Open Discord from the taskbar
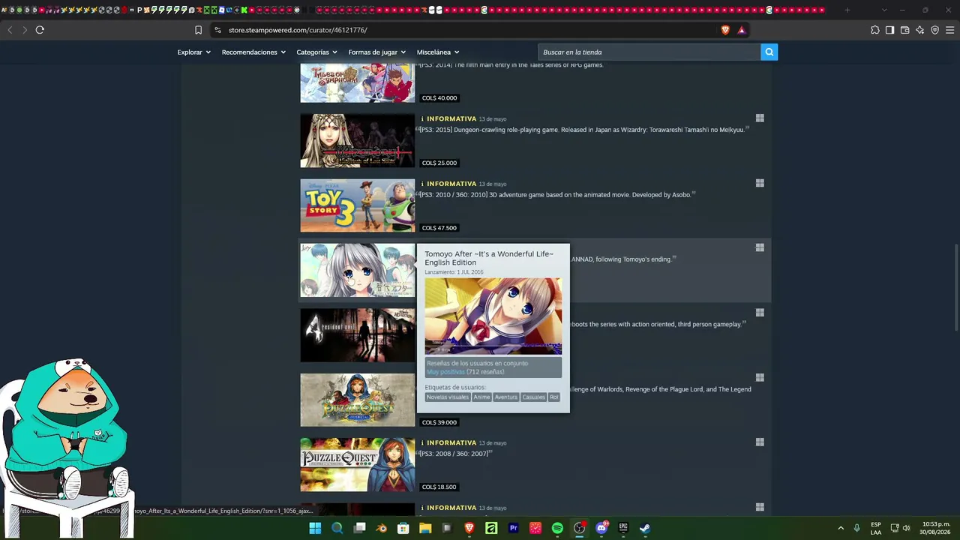The width and height of the screenshot is (960, 540). tap(601, 528)
